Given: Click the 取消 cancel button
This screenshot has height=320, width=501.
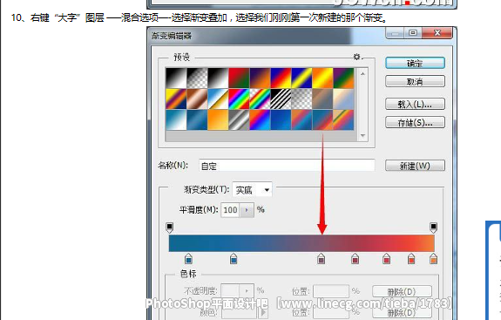Looking at the screenshot, I should coord(415,81).
